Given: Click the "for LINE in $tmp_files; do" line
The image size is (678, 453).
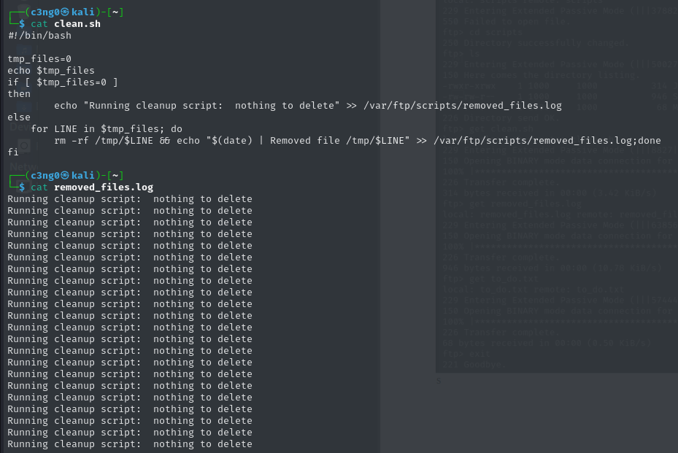Looking at the screenshot, I should [x=101, y=129].
